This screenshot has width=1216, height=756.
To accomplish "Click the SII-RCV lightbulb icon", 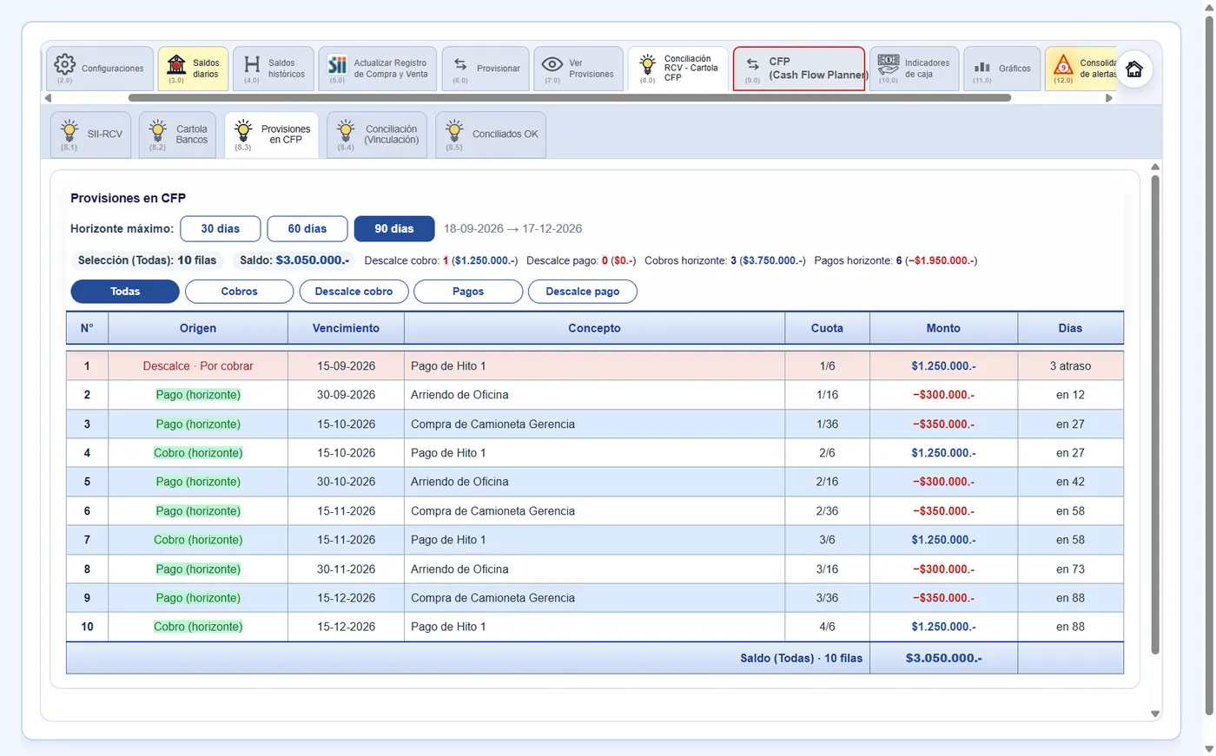I will [69, 130].
